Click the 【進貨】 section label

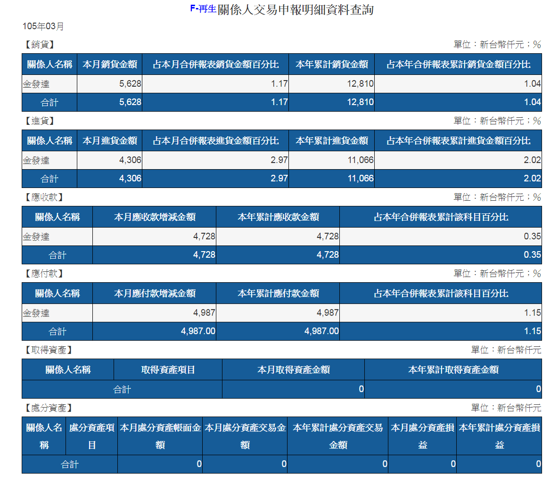40,121
